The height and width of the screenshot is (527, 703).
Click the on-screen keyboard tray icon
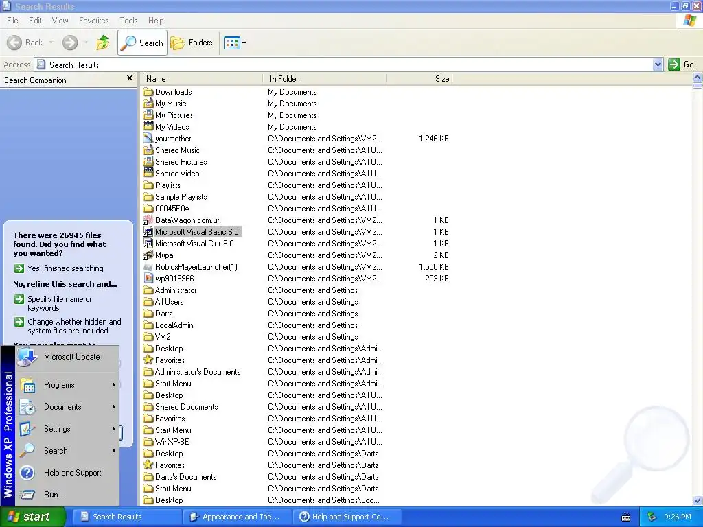coord(626,517)
